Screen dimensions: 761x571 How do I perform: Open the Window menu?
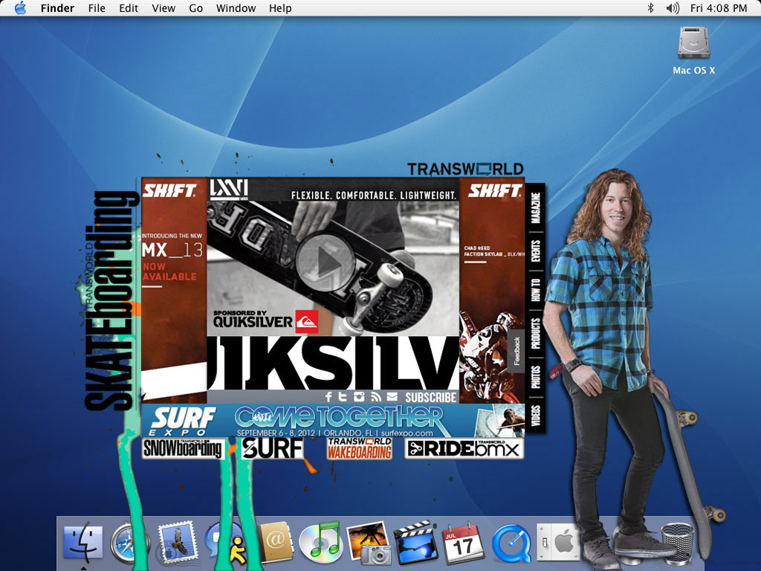236,8
